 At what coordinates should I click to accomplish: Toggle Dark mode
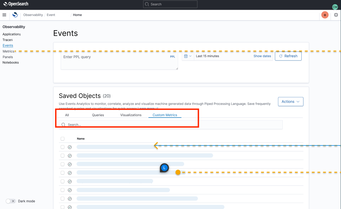coord(11,201)
